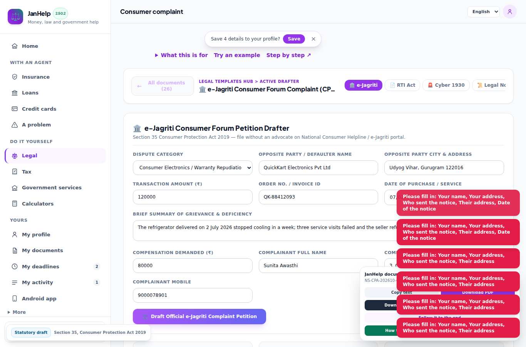This screenshot has height=347, width=526.
Task: Open Credit cards via its card icon
Action: point(15,109)
